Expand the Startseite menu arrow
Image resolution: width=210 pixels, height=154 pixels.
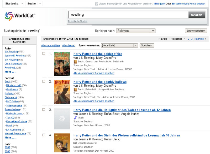(22, 4)
